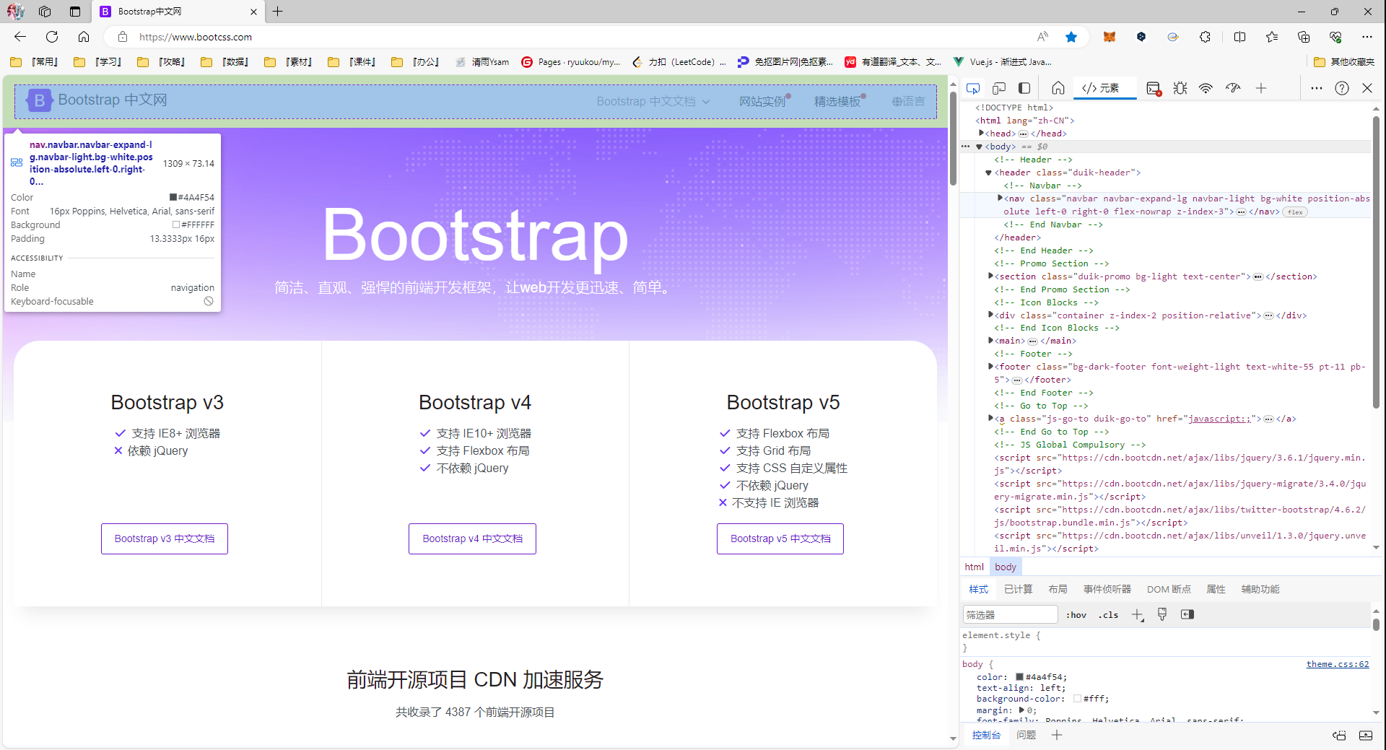Image resolution: width=1386 pixels, height=750 pixels.
Task: Close the DevTools panel
Action: pyautogui.click(x=1367, y=88)
